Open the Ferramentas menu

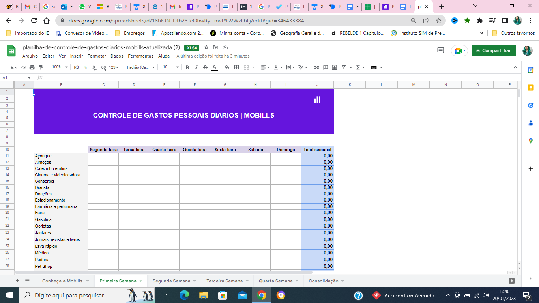pos(140,56)
